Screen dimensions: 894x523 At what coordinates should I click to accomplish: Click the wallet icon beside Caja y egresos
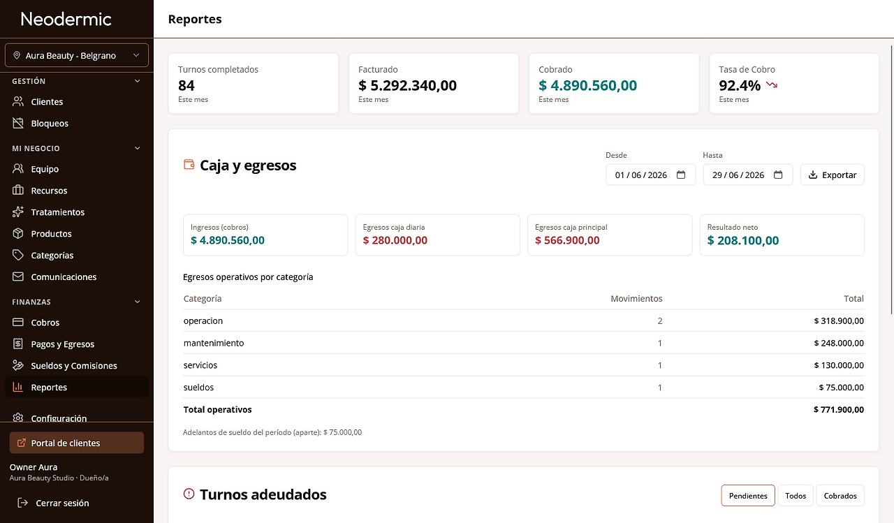pos(189,165)
